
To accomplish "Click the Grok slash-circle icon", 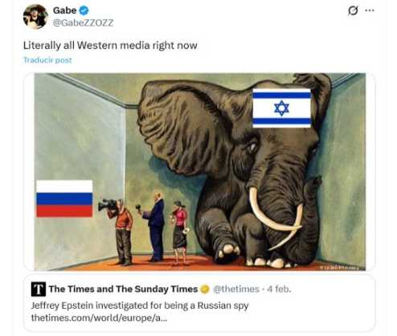I will point(353,10).
